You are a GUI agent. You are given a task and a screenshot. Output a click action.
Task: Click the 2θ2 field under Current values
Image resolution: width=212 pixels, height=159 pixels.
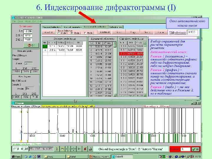[28, 40]
